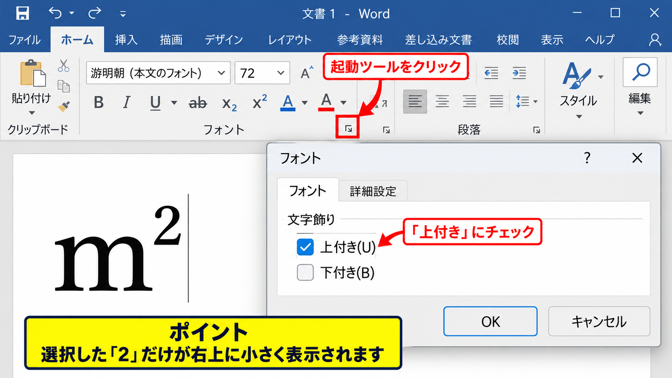This screenshot has width=672, height=378.
Task: Expand the 貼り付け options arrow
Action: click(32, 113)
